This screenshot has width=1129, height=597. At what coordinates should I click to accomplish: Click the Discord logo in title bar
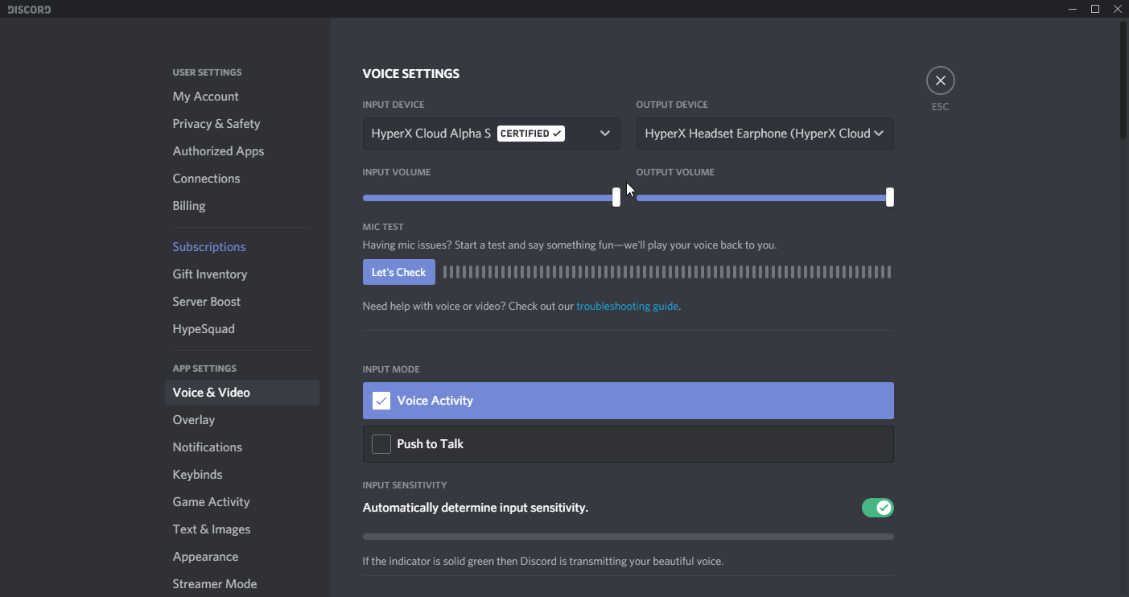click(29, 9)
